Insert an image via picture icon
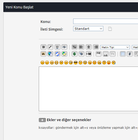The height and width of the screenshot is (140, 138). click(43, 54)
